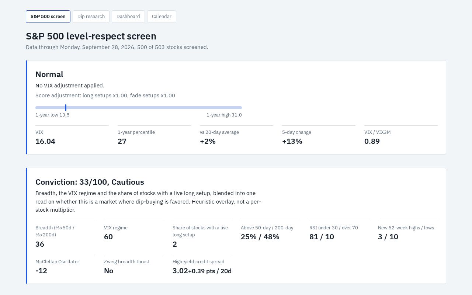Click the High-yield credit spread value 3.02
This screenshot has height=295, width=472.
coord(180,271)
